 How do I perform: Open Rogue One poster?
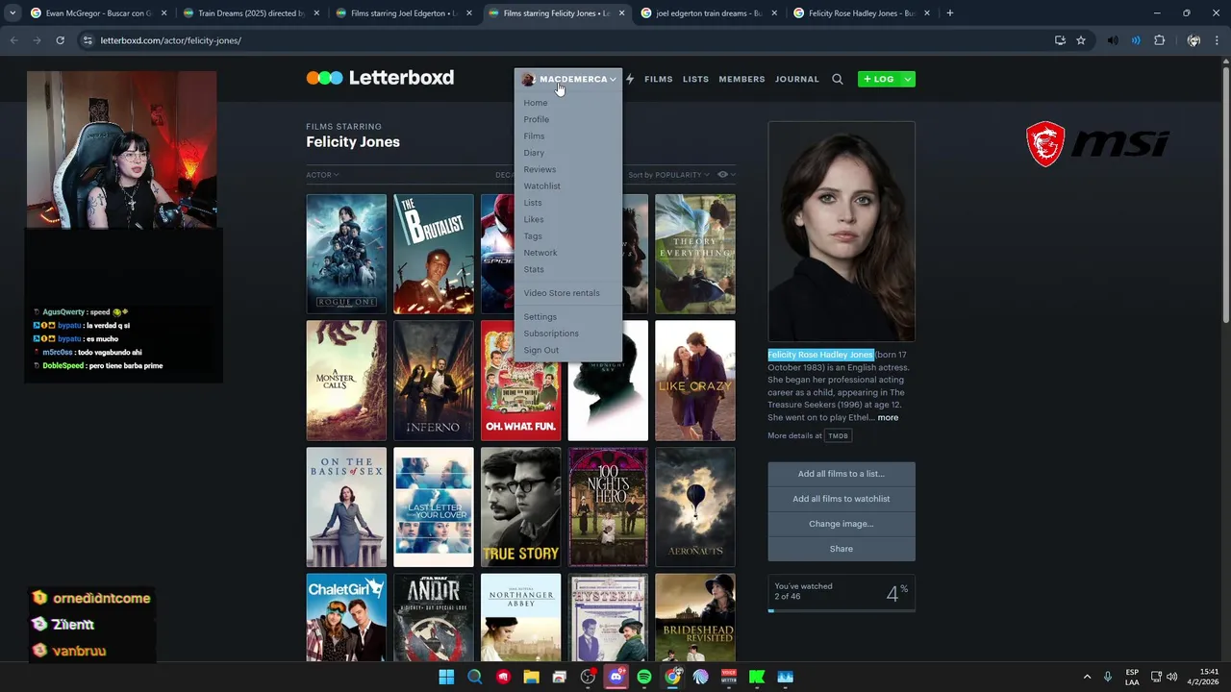(346, 254)
